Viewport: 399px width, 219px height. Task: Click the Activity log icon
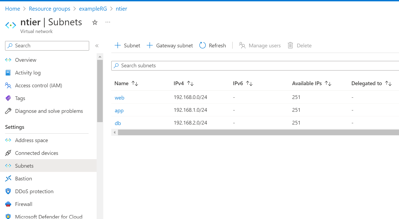point(8,73)
